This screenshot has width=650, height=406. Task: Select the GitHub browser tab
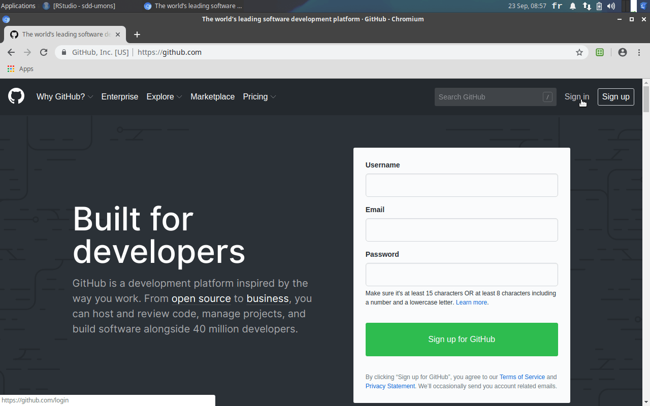[x=65, y=35]
